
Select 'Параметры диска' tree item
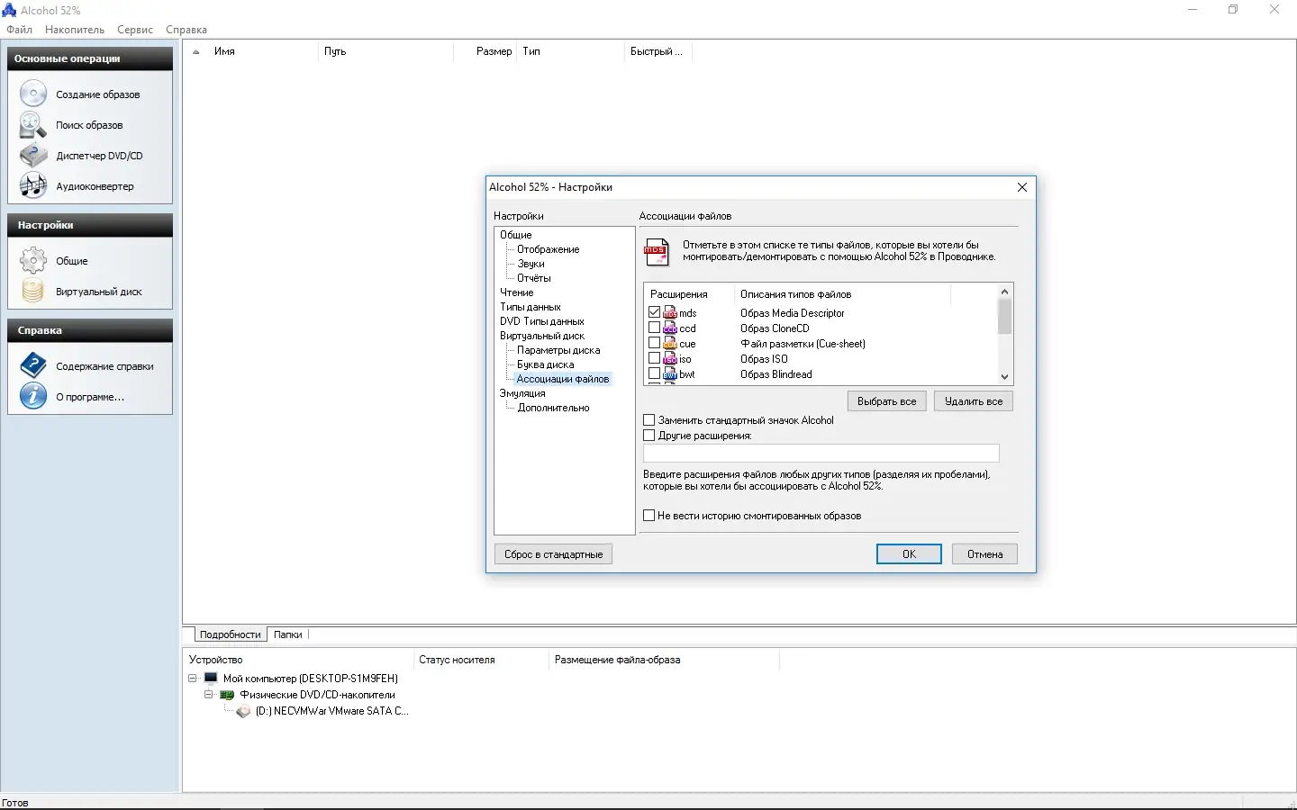[x=558, y=350]
